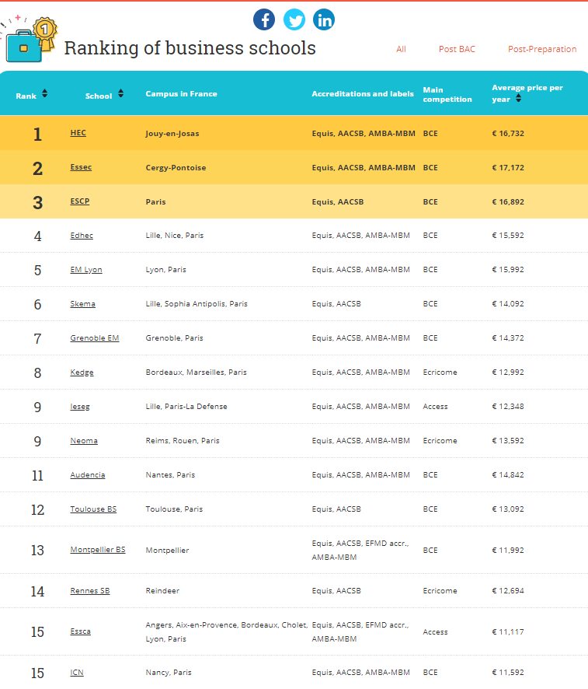The image size is (588, 689).
Task: Share the ranking via Twitter icon
Action: (294, 19)
